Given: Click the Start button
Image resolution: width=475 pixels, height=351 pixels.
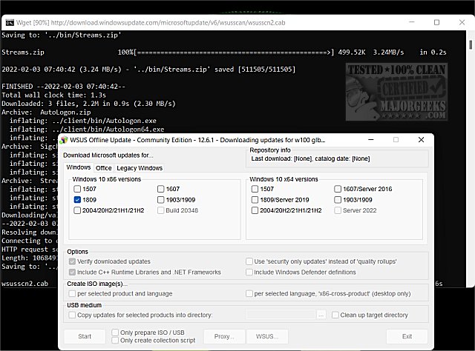Looking at the screenshot, I should (x=85, y=336).
